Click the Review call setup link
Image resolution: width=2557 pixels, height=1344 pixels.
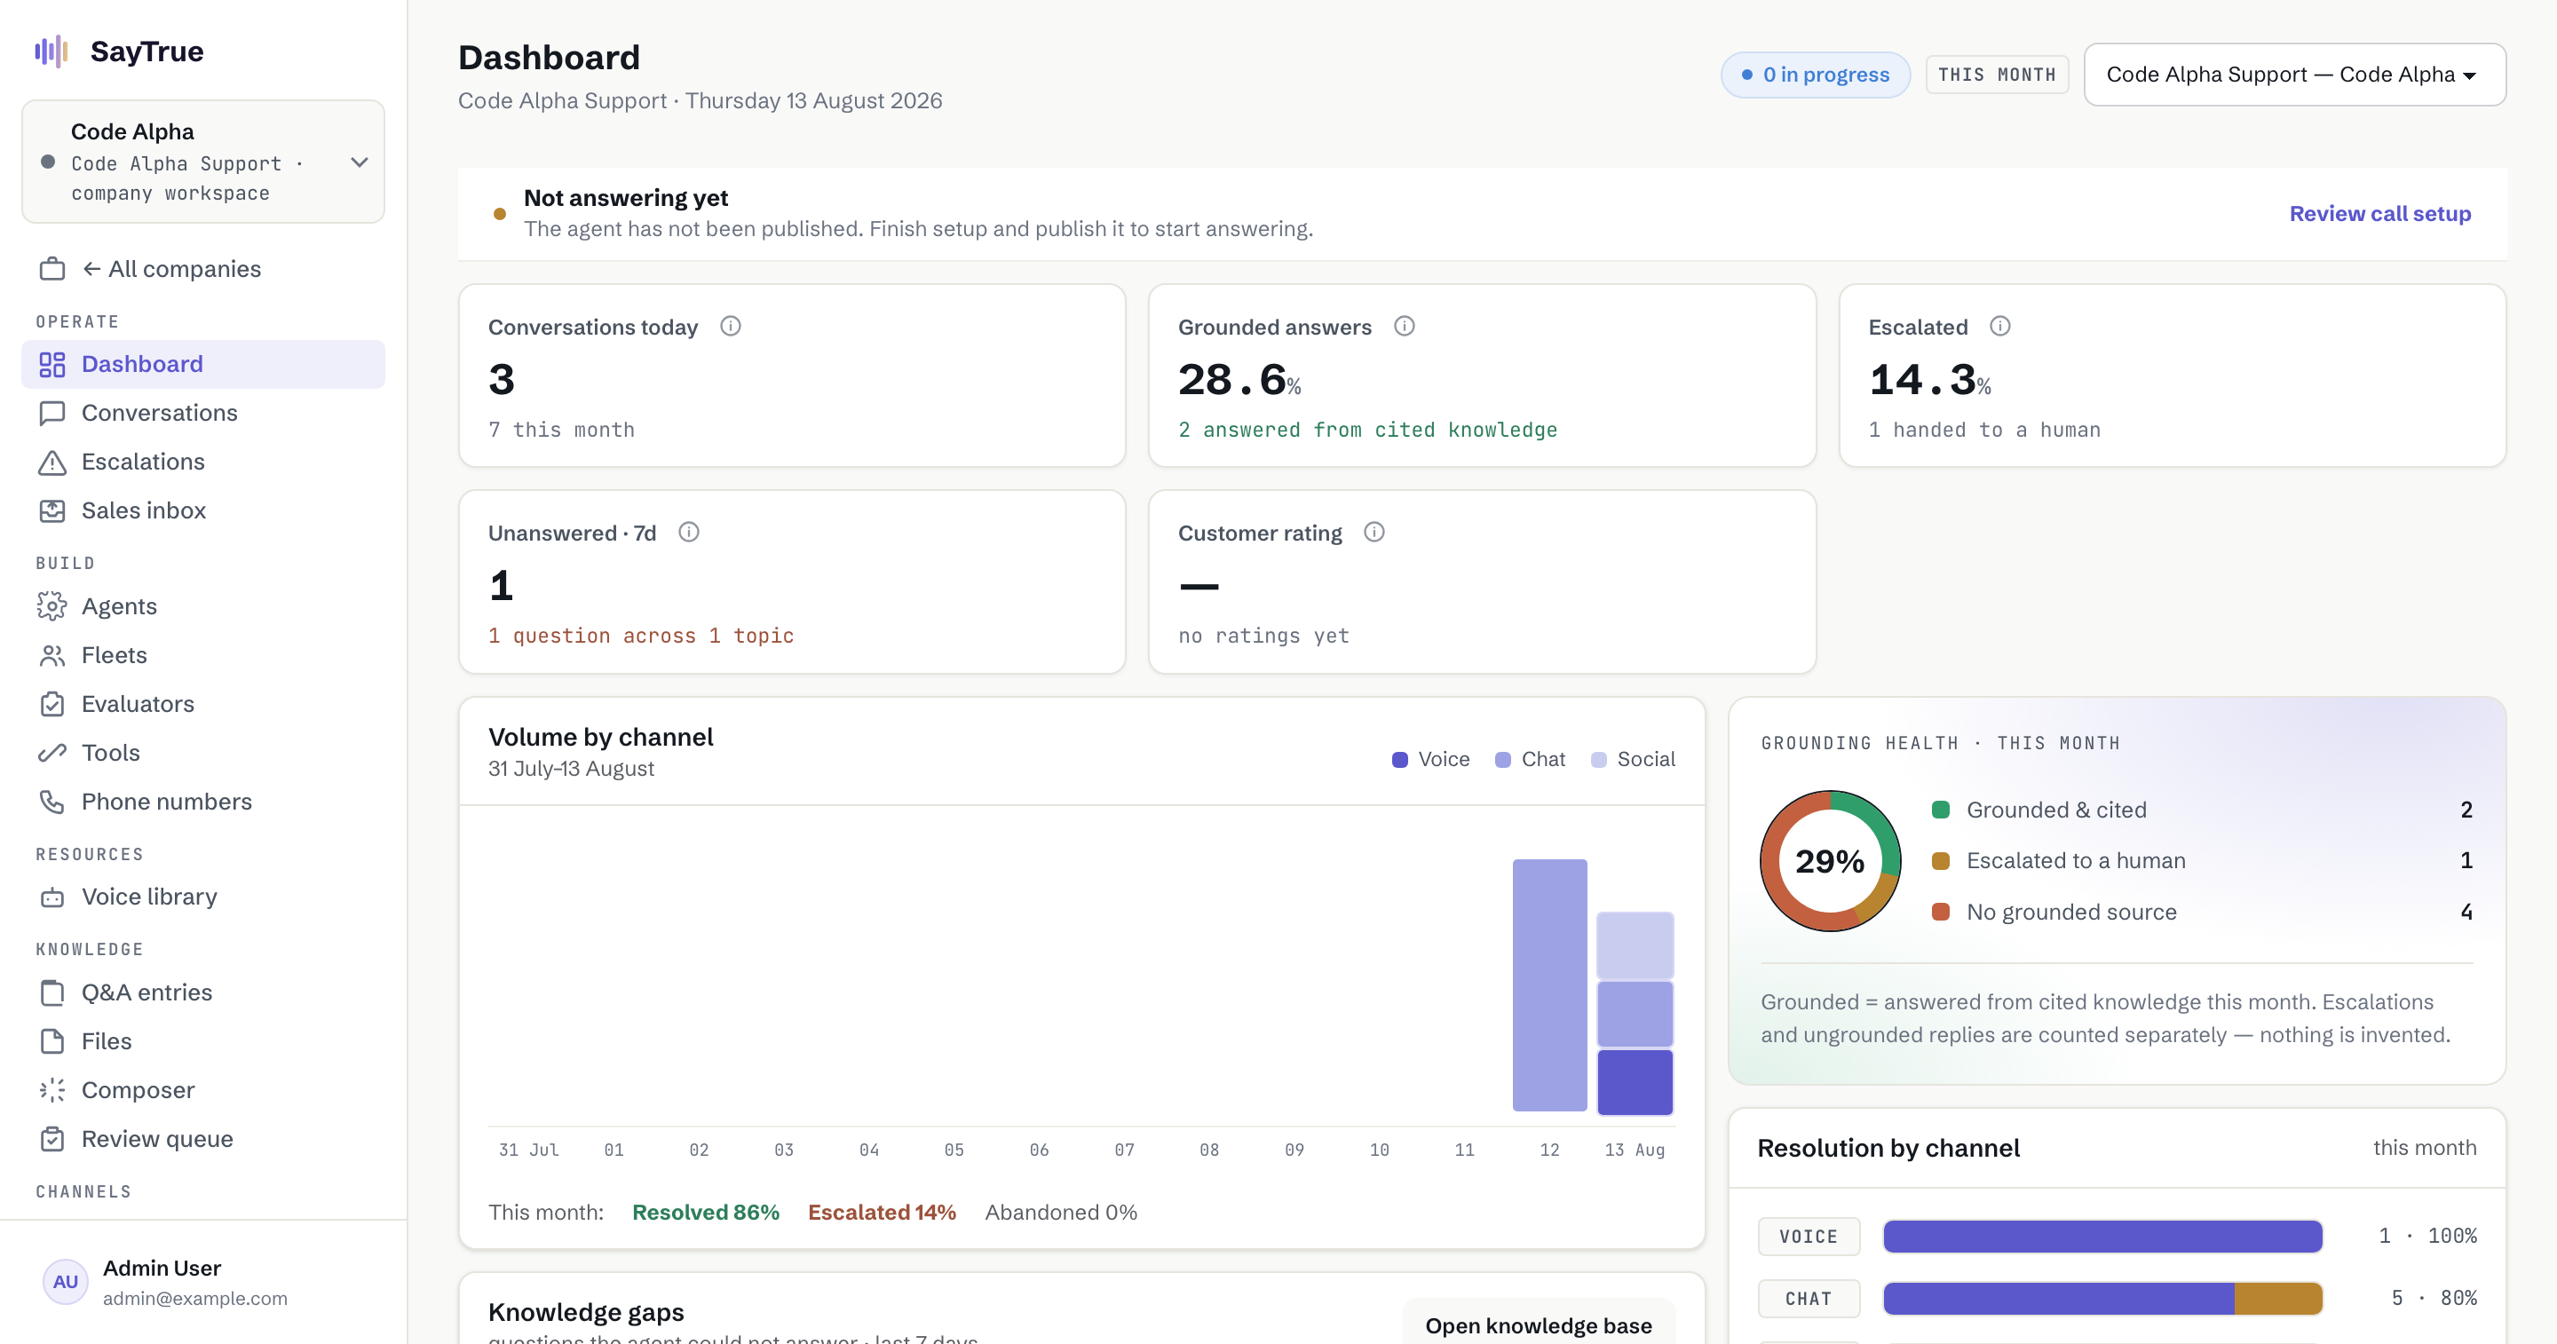[x=2379, y=213]
